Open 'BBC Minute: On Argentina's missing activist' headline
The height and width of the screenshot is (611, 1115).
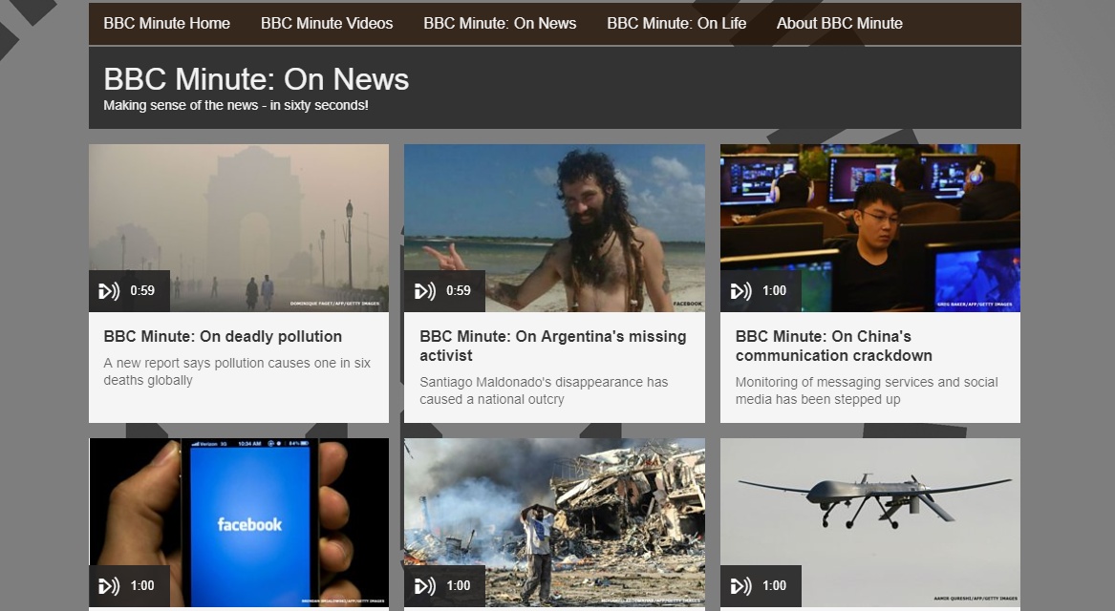point(552,346)
